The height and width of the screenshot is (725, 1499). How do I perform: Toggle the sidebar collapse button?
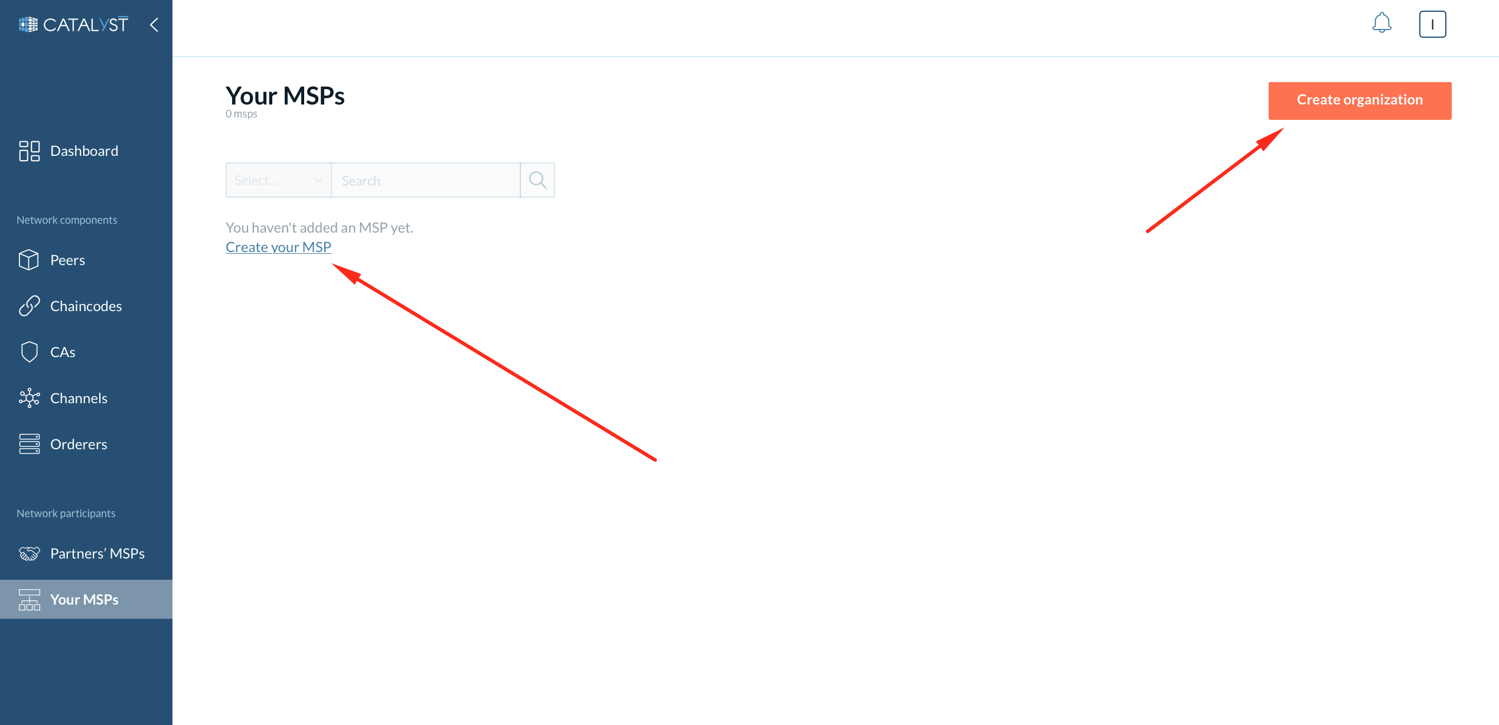click(x=155, y=24)
